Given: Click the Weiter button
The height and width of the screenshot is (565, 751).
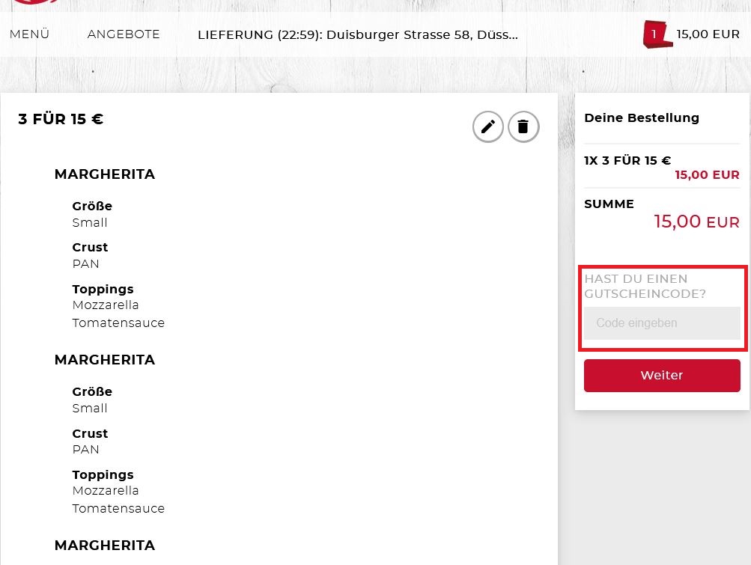Looking at the screenshot, I should tap(662, 376).
